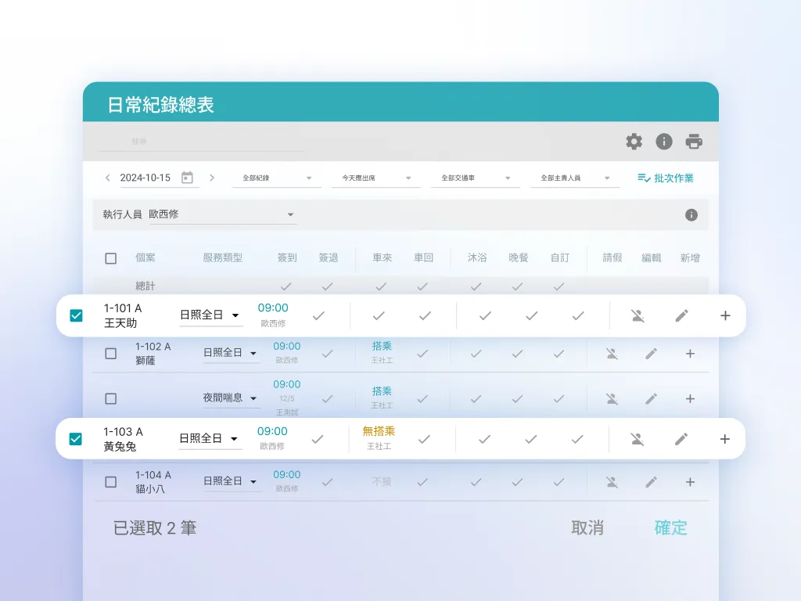This screenshot has height=601, width=801.
Task: Click the 總計 summary row label
Action: pos(145,286)
